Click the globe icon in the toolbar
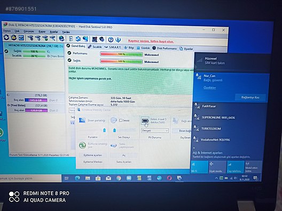Image resolution: width=282 pixels, height=211 pixels. [61, 38]
